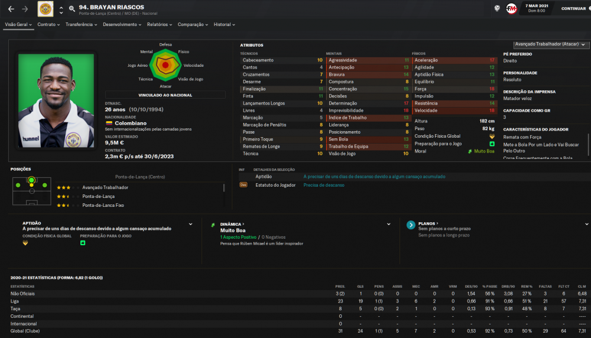Select the Ponta-de-Lança role row
Screen dimensions: 591x338
click(139, 196)
